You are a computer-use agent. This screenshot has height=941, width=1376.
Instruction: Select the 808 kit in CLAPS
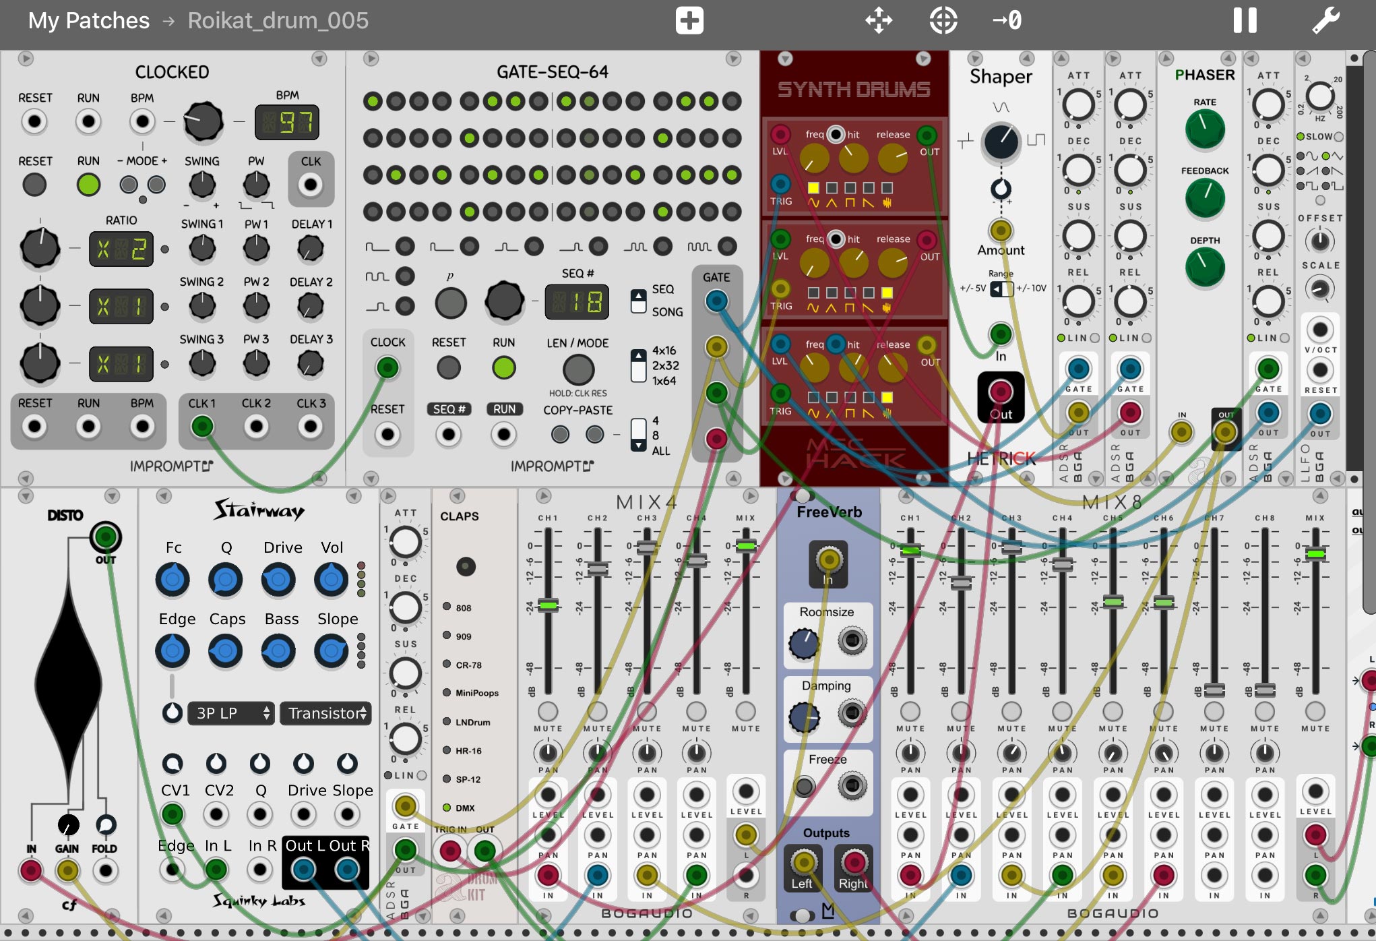(447, 607)
